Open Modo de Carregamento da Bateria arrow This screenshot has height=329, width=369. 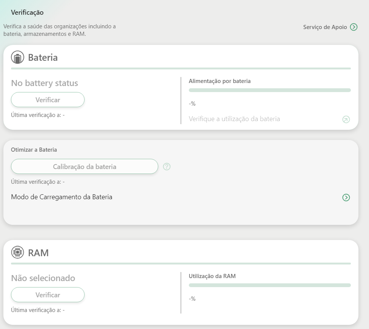pyautogui.click(x=346, y=197)
